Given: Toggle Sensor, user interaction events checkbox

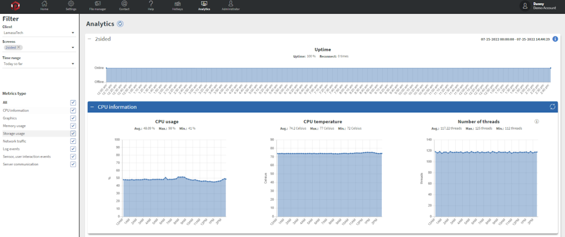Looking at the screenshot, I should click(73, 157).
